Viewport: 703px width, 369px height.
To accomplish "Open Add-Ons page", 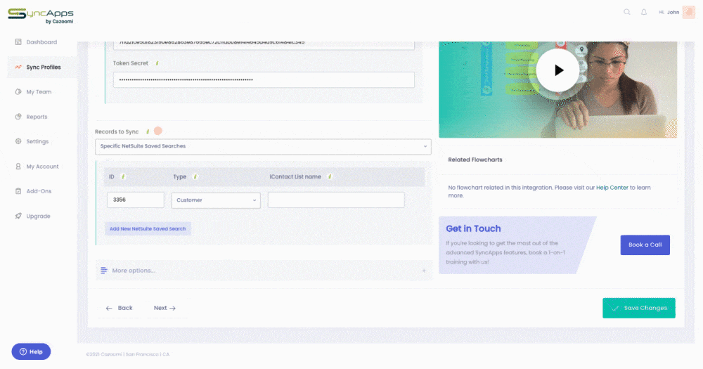I will (39, 191).
